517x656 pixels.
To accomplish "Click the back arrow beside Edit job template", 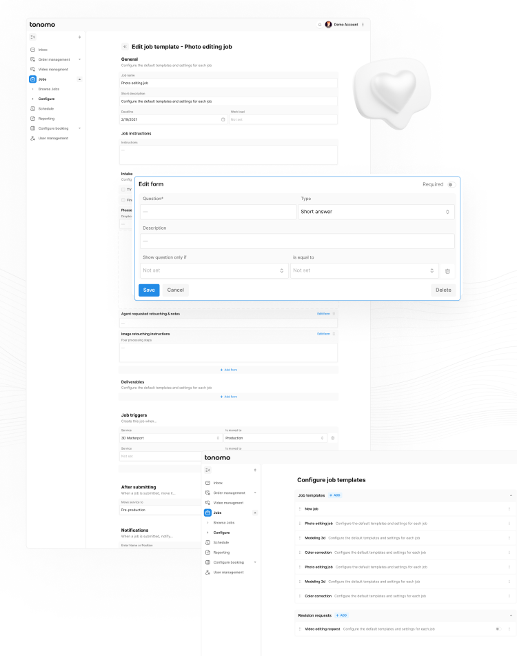I will 125,47.
